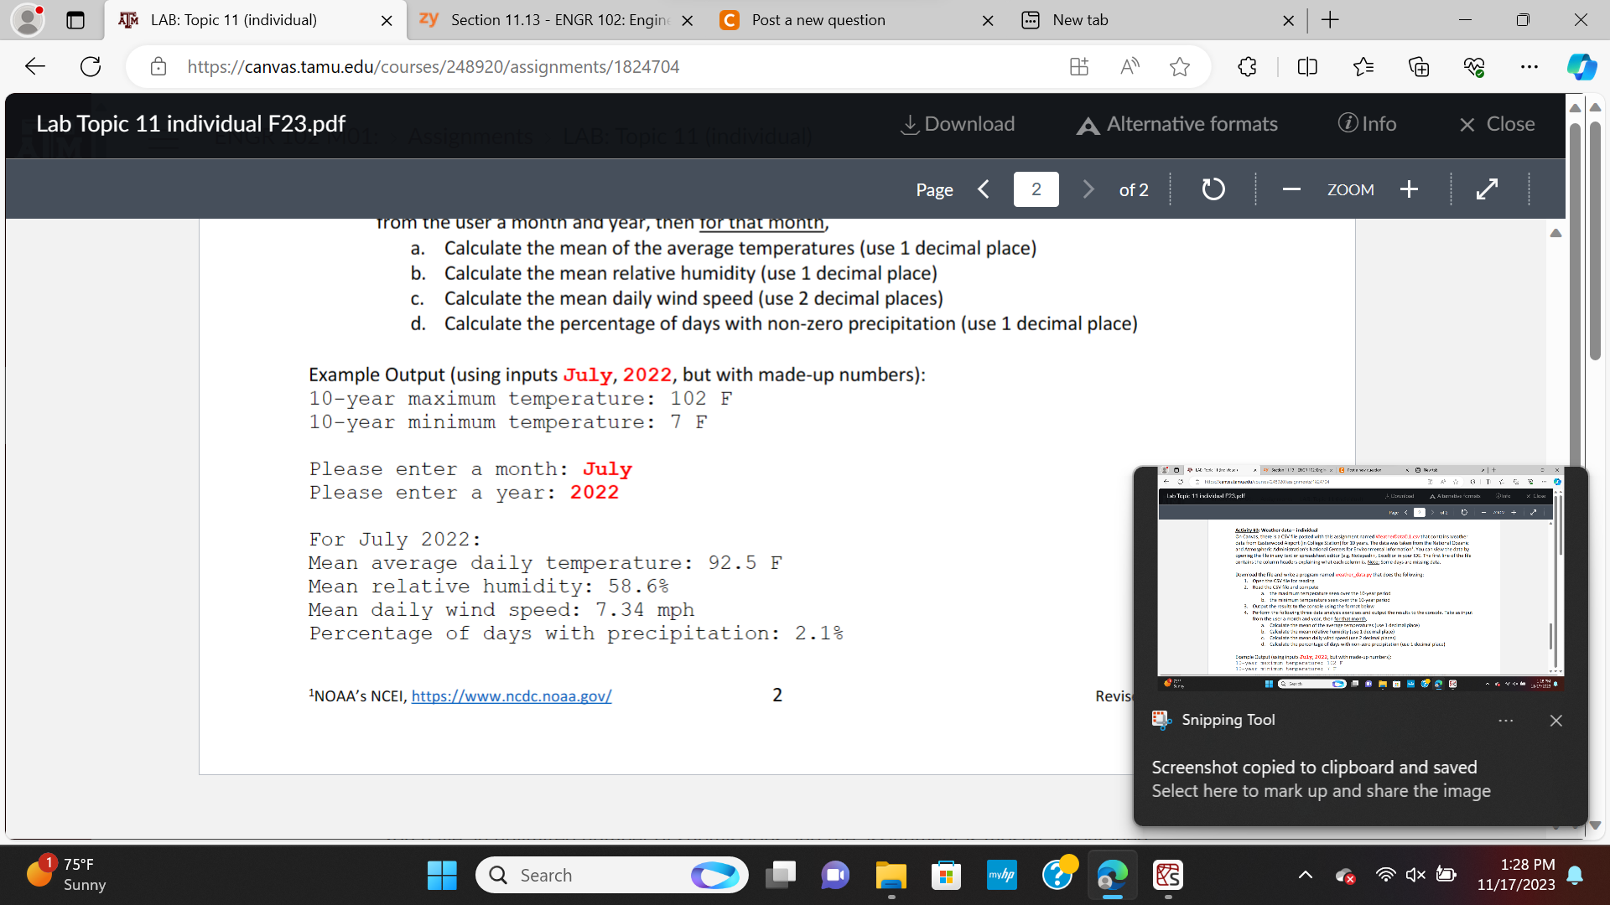Image resolution: width=1610 pixels, height=905 pixels.
Task: Go back with the browser back arrow
Action: [35, 67]
